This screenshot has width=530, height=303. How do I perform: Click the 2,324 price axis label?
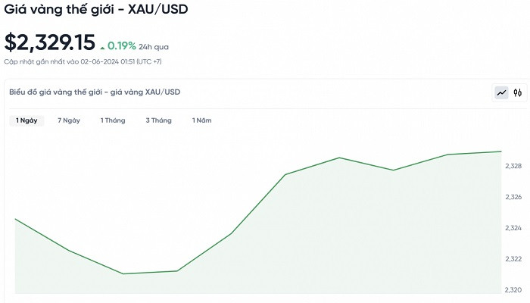pos(513,228)
